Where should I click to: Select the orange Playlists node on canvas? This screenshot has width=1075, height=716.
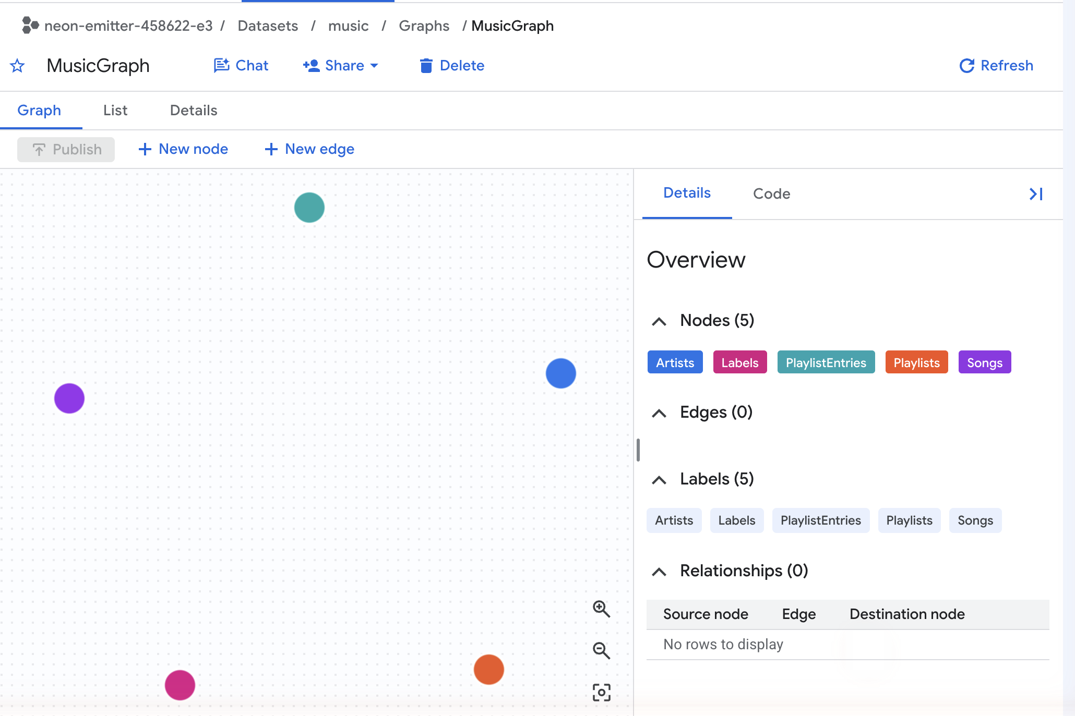pyautogui.click(x=489, y=670)
